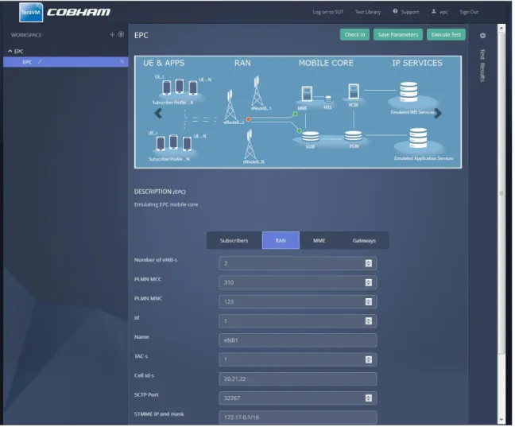
Task: Click the Check In button
Action: (354, 34)
